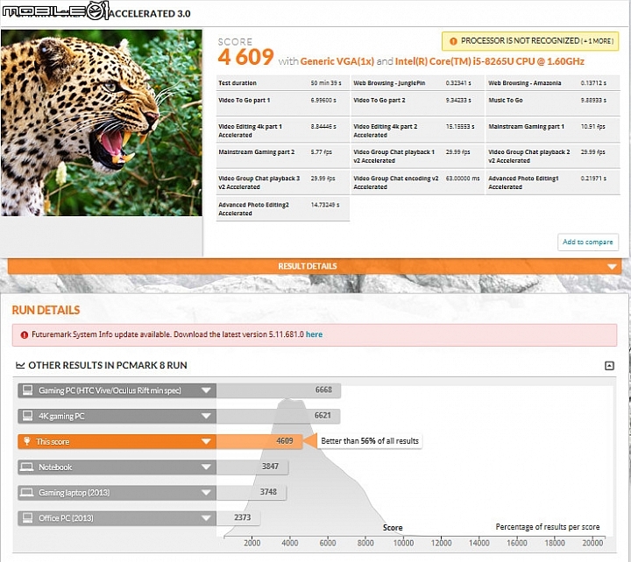
Task: Select the 3847 Notebook score bar
Action: (252, 467)
